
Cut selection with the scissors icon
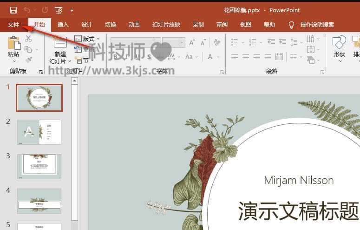click(28, 39)
